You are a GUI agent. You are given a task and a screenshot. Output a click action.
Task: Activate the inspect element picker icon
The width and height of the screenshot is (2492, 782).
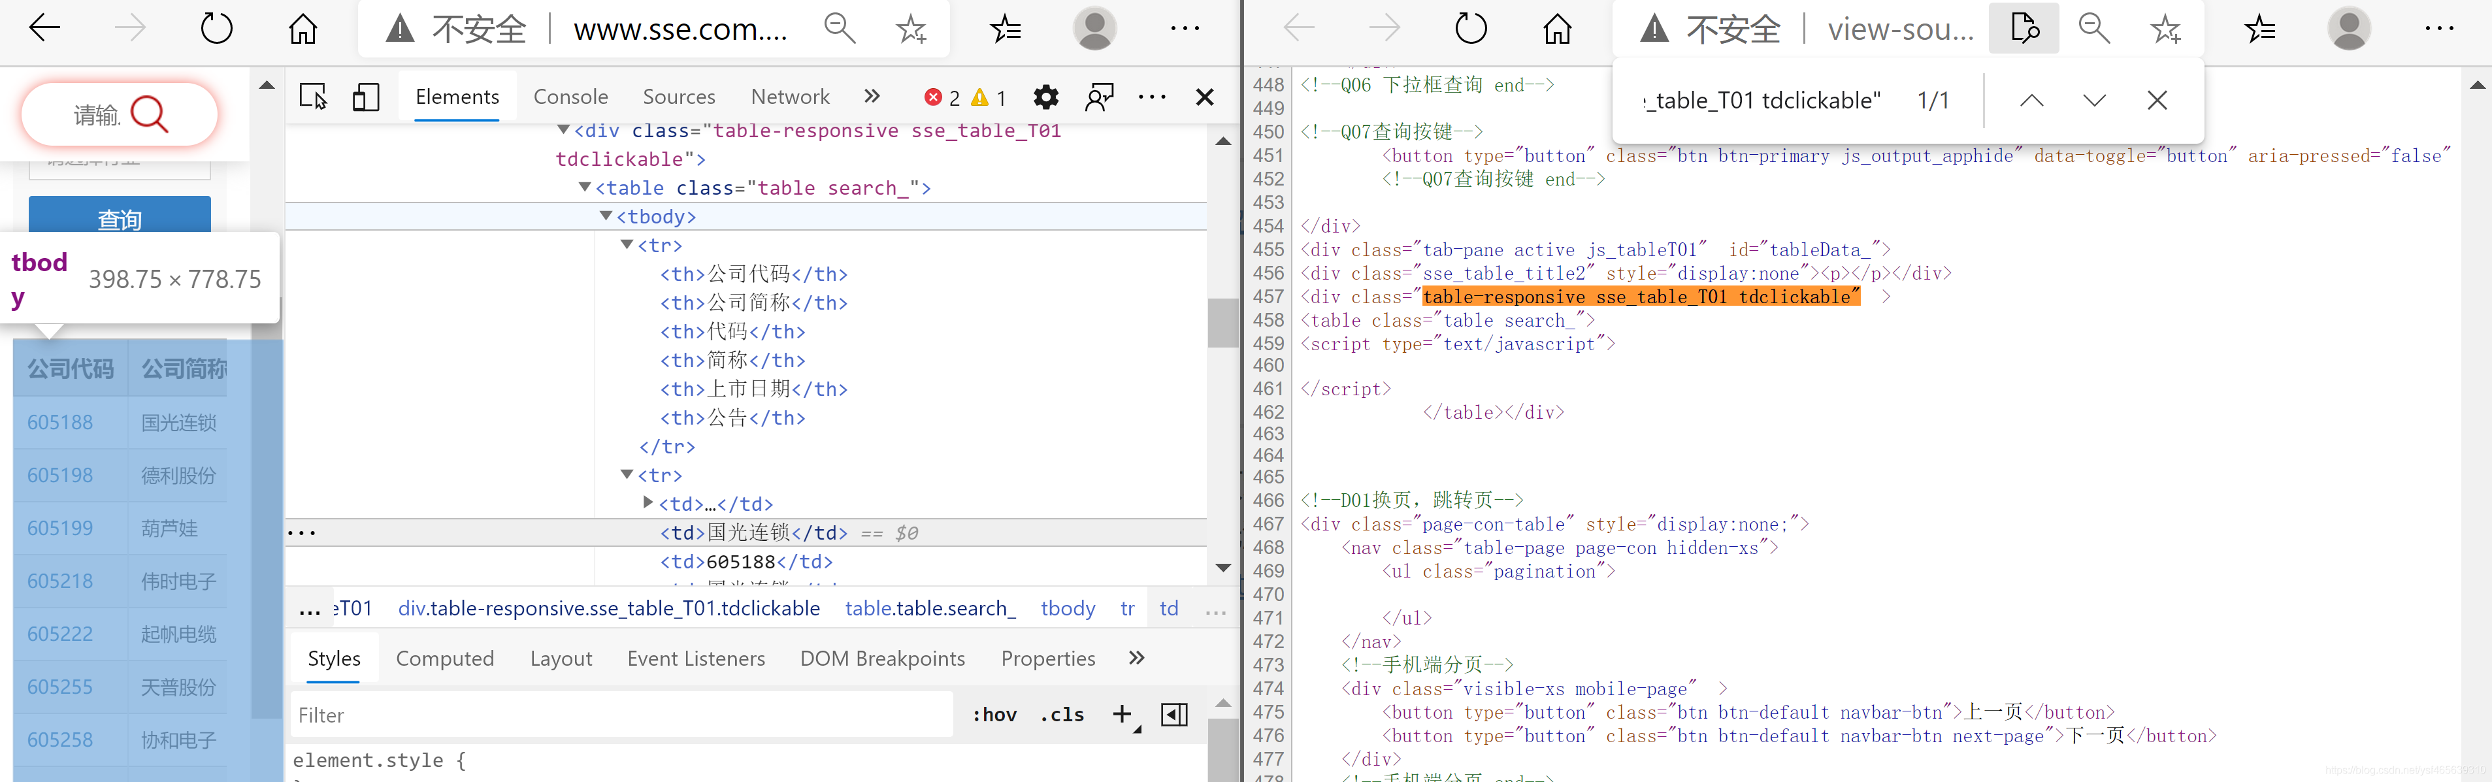[x=312, y=97]
